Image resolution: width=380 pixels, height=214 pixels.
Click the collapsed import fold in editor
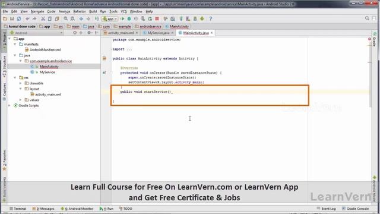click(x=129, y=49)
